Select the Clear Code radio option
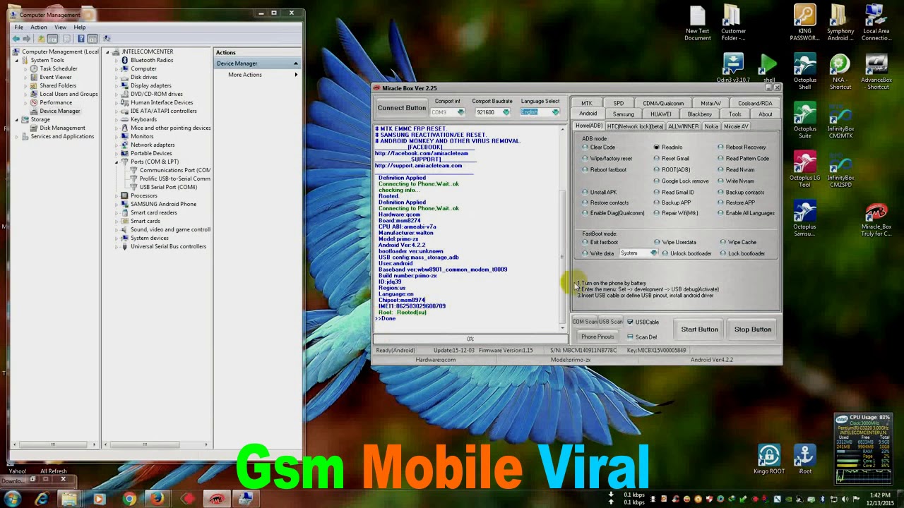The height and width of the screenshot is (508, 904). tap(598, 147)
